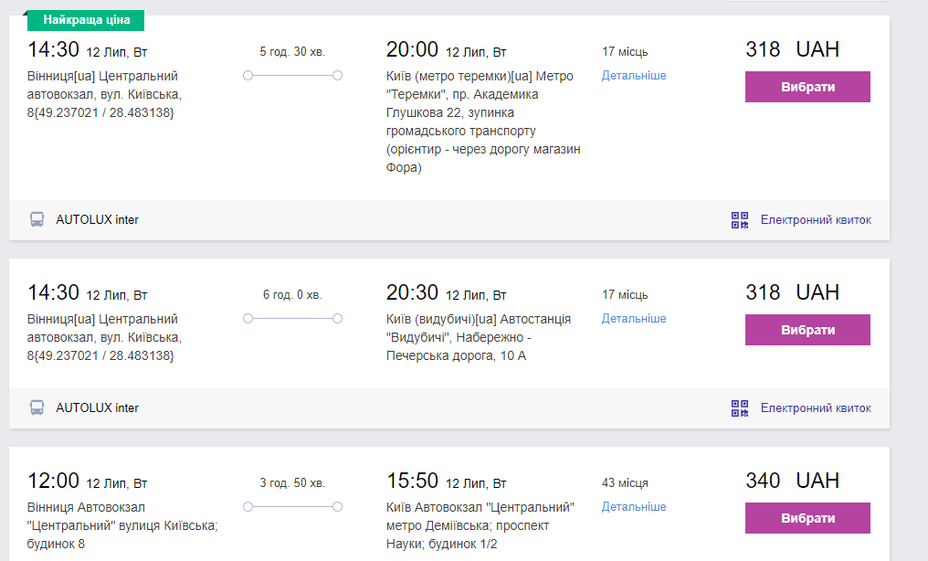Click the Найкраща ціна badge

click(x=86, y=19)
